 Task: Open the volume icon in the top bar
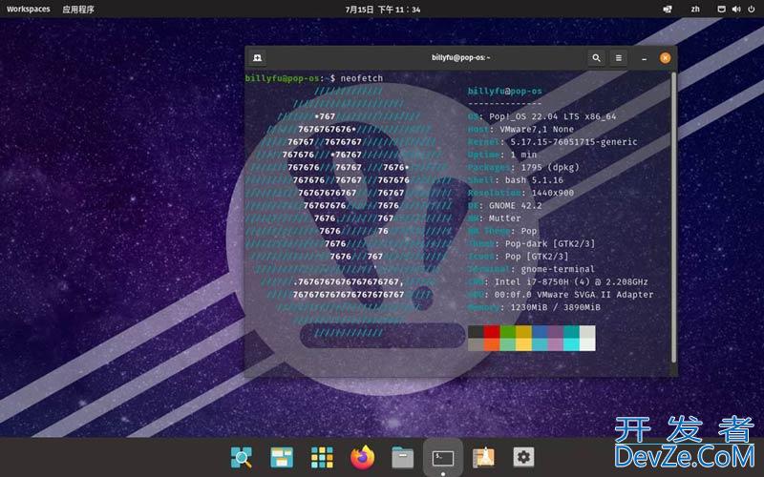coord(736,10)
